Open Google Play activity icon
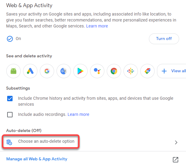The width and height of the screenshot is (186, 166). [x=80, y=71]
